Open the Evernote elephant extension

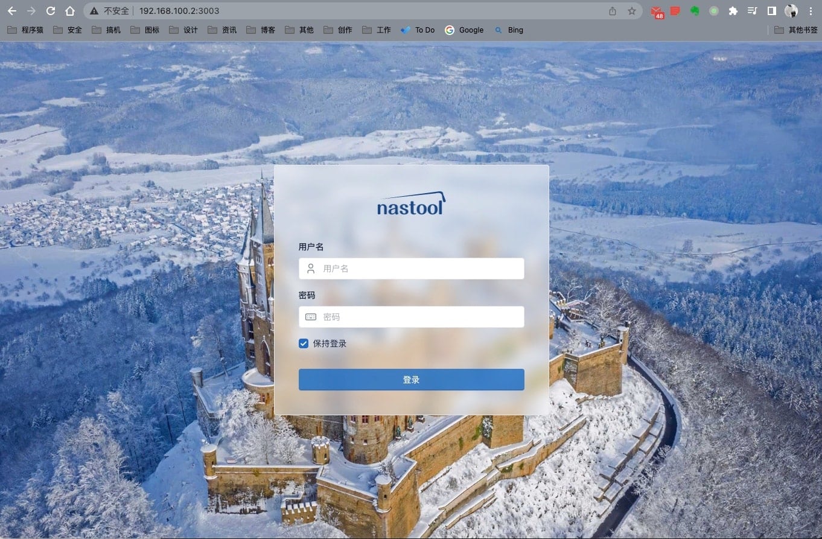(695, 11)
